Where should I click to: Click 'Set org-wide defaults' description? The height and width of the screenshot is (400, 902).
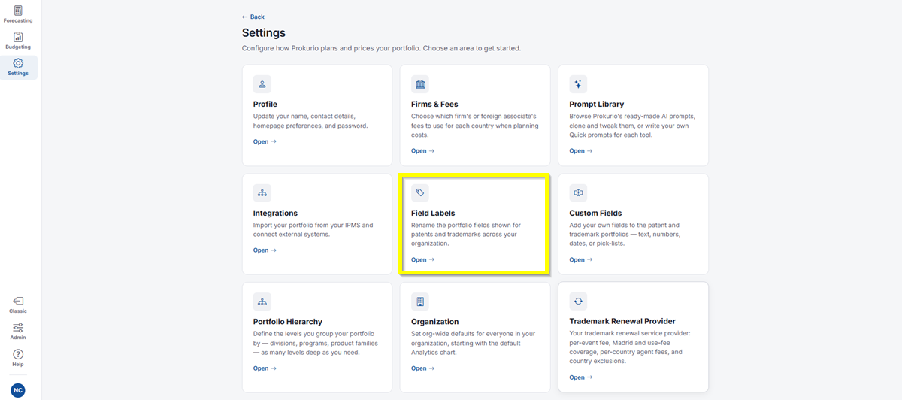(473, 343)
